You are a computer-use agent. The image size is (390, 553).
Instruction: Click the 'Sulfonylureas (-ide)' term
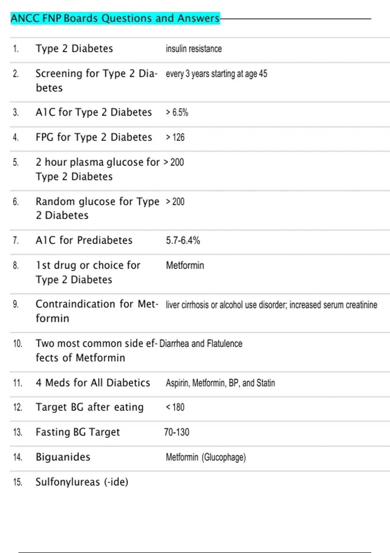(x=82, y=482)
